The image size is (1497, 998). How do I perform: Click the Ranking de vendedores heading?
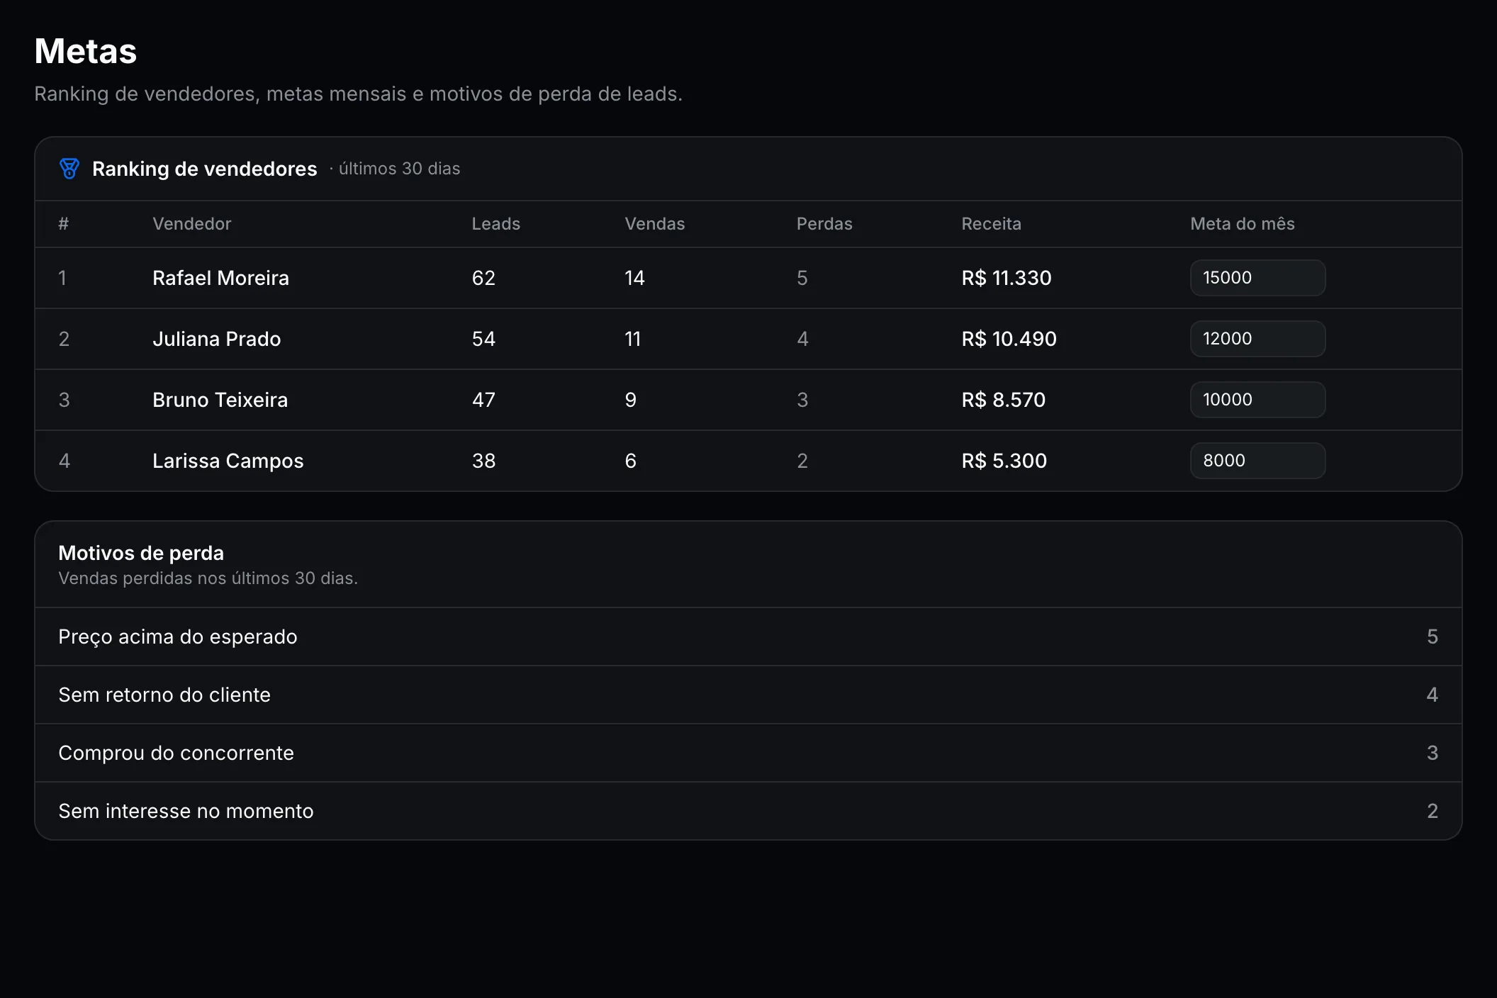[x=204, y=169]
